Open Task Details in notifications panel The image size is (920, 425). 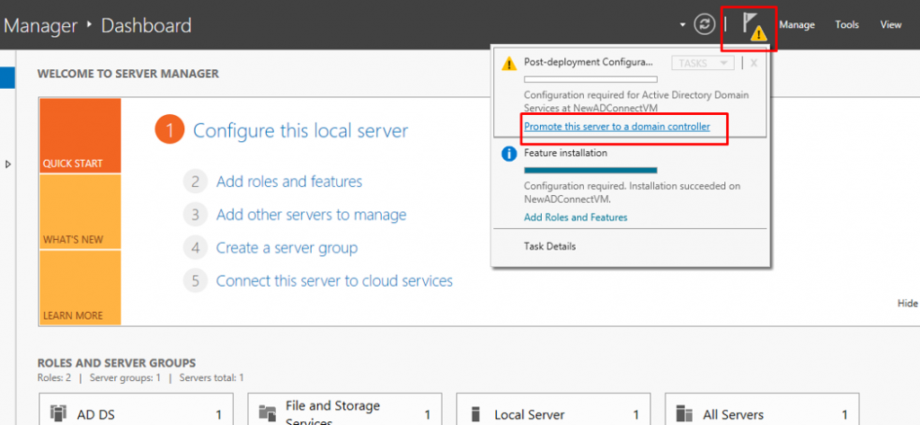pyautogui.click(x=550, y=246)
